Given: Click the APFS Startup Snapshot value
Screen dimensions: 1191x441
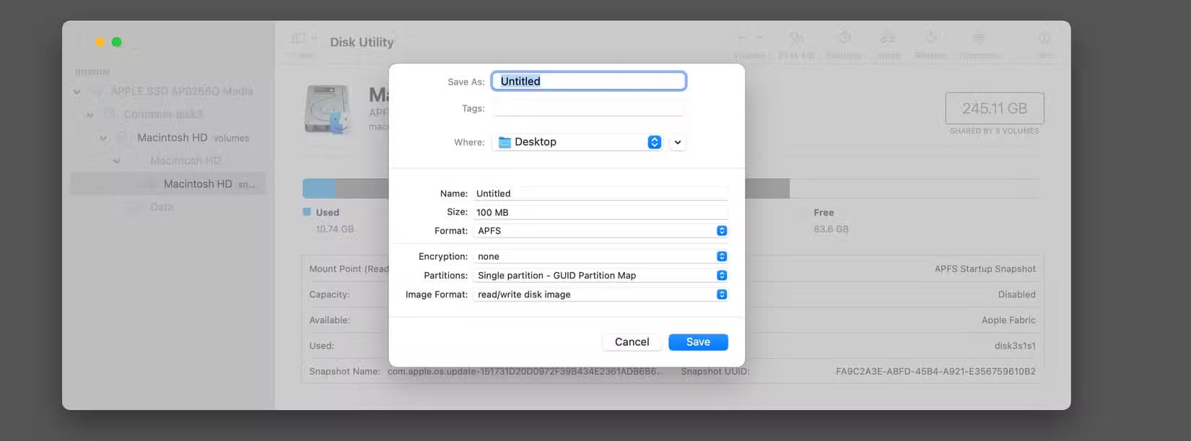Looking at the screenshot, I should [x=985, y=268].
